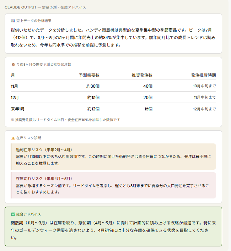The height and width of the screenshot is (251, 231).
Task: Click the green checkmark icon beside 総合アドバイス
Action: tap(13, 214)
